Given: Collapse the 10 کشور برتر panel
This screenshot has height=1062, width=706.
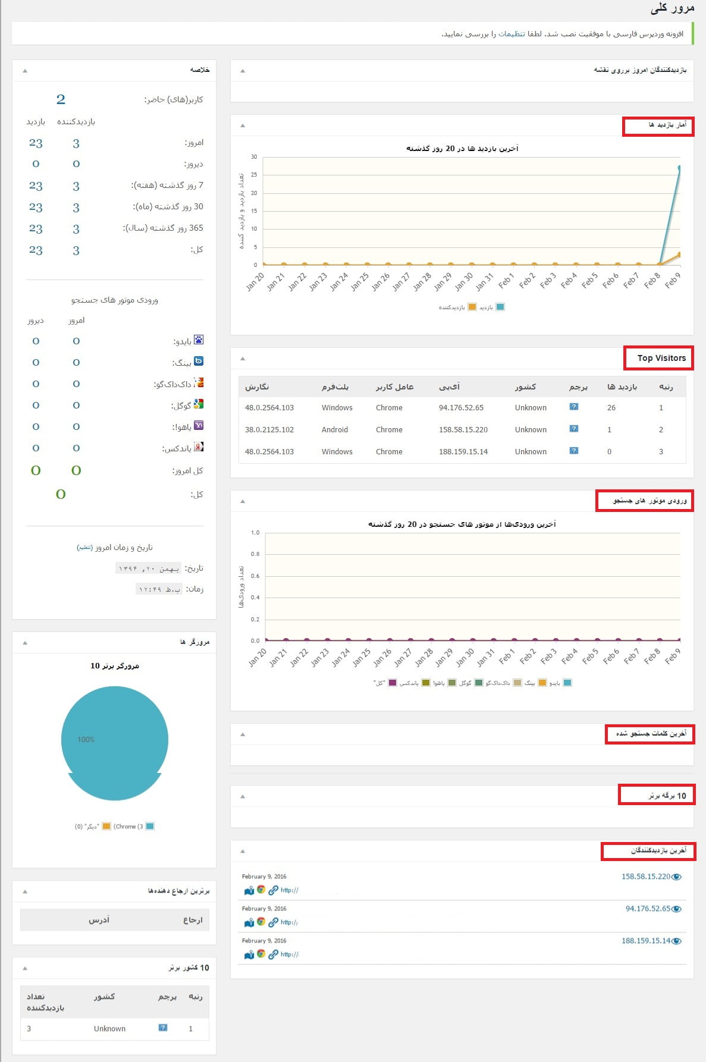Looking at the screenshot, I should [25, 968].
